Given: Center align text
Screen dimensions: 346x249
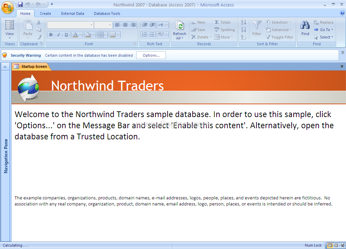Looking at the screenshot, I should click(x=125, y=25).
